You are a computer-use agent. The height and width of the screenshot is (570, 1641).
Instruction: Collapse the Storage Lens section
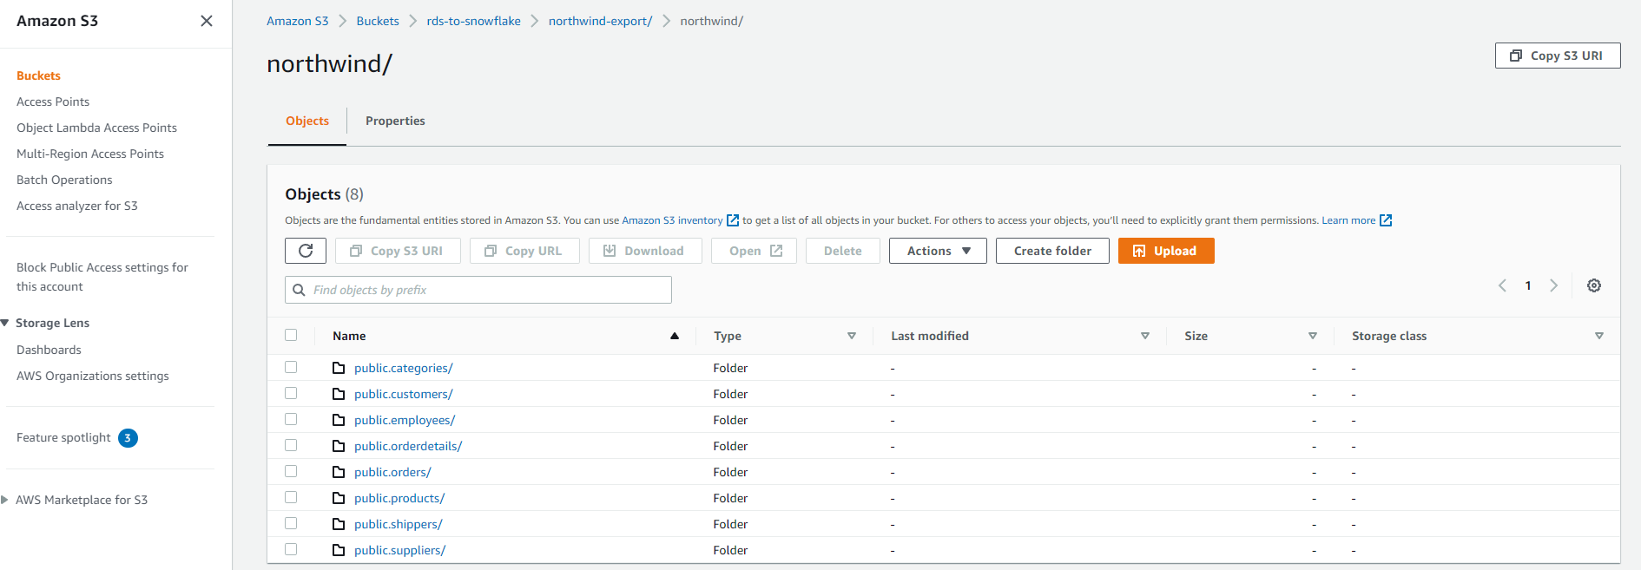pyautogui.click(x=5, y=323)
